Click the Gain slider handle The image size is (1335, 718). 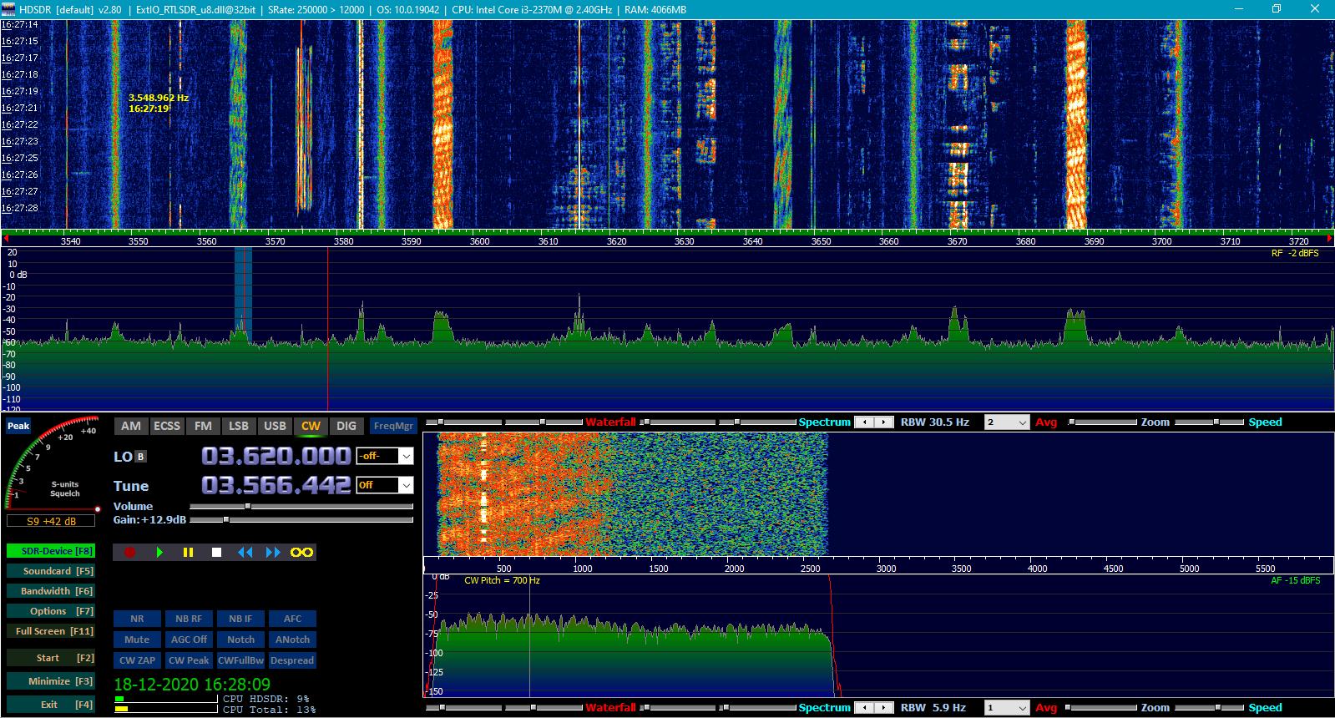[x=225, y=519]
